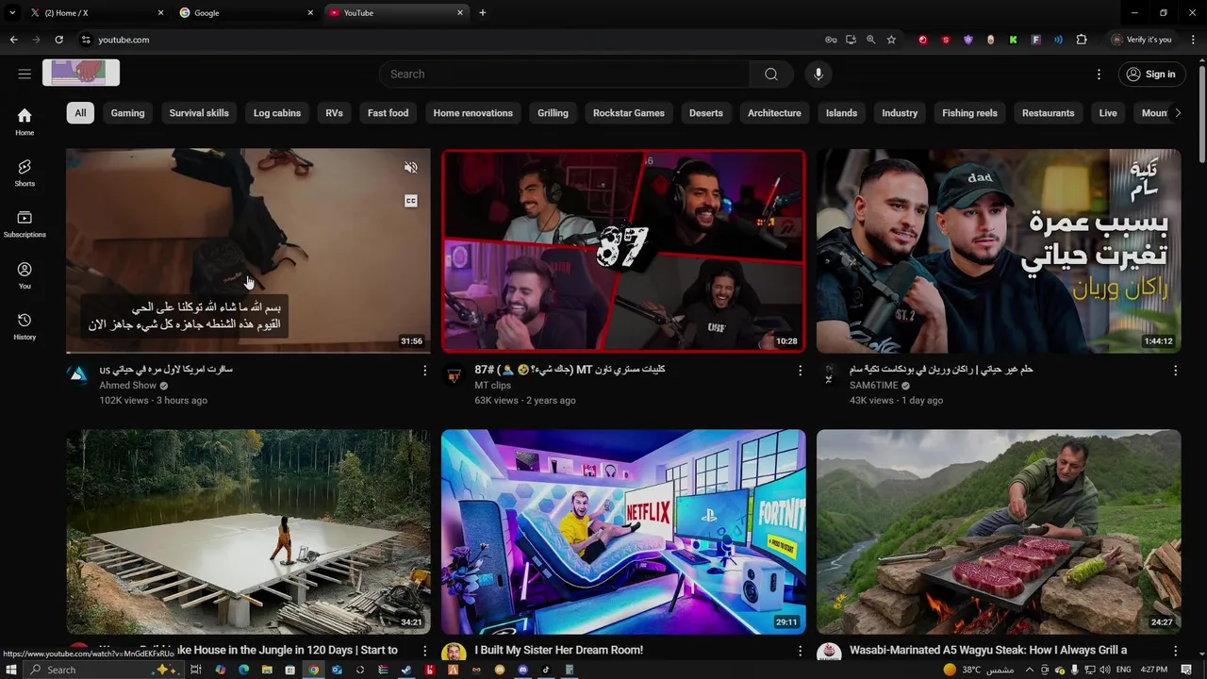1207x679 pixels.
Task: Open the taskbar clock showing 4:27 PM
Action: point(1153,670)
